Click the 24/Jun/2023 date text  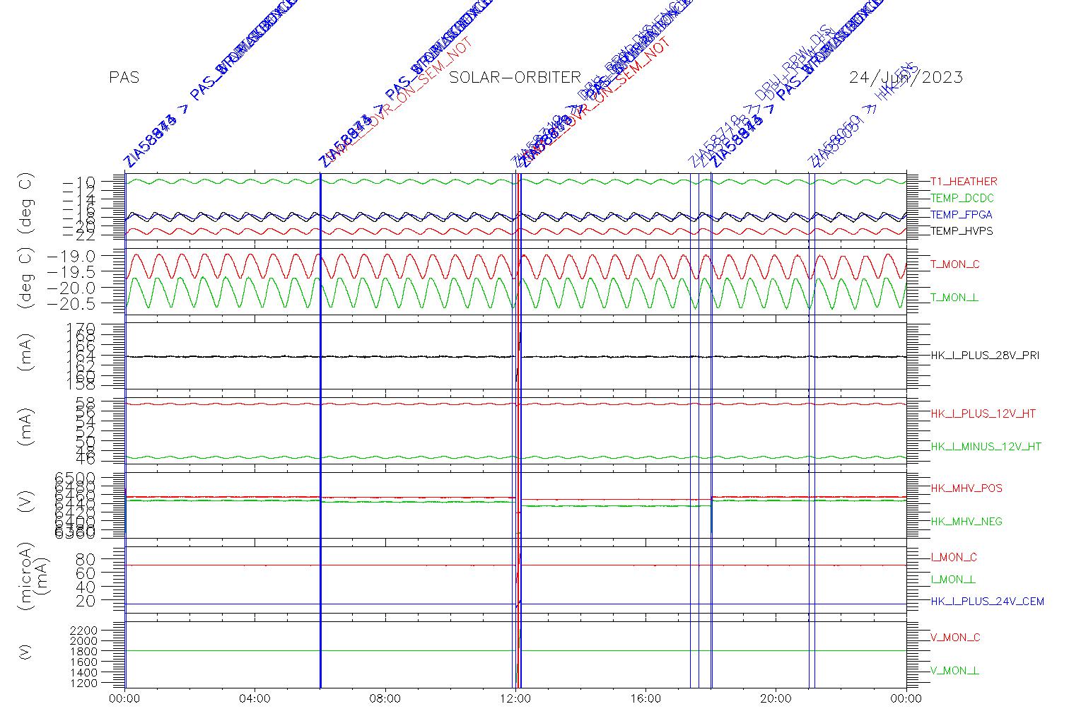tap(906, 78)
